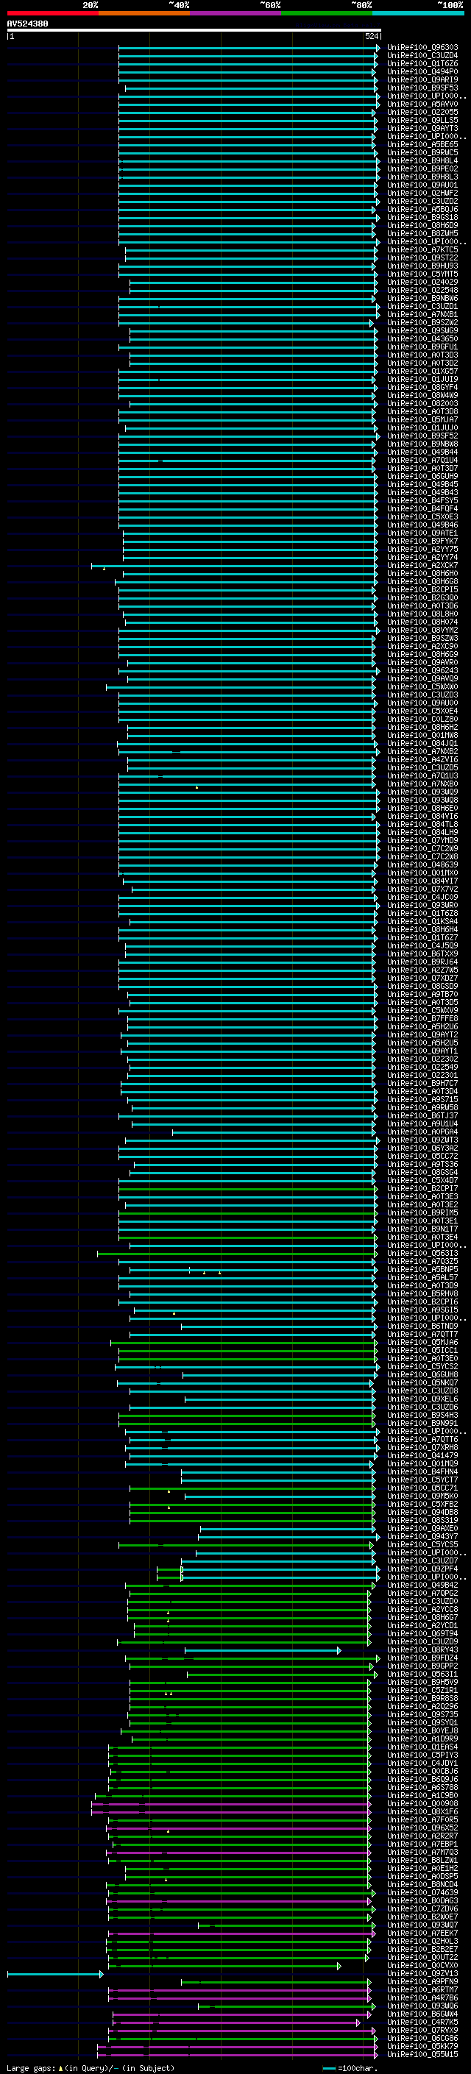Open hit UniRef100_C3UZD4

tap(422, 56)
